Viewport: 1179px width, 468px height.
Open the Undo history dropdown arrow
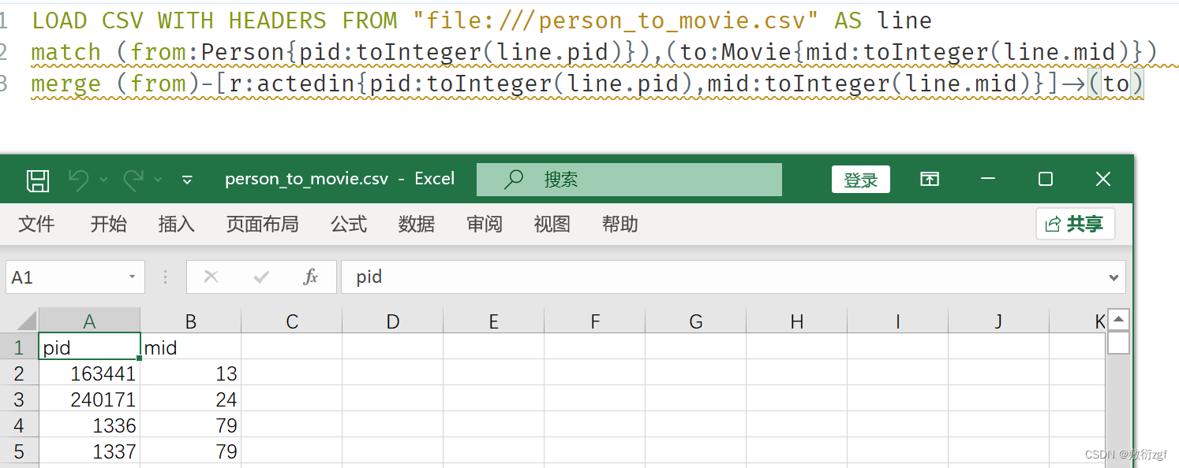pyautogui.click(x=103, y=180)
